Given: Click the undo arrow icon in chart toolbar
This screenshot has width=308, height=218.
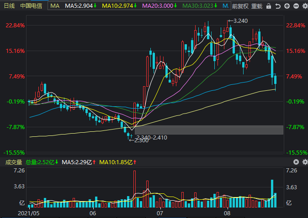Looking at the screenshot, I should point(277,6).
